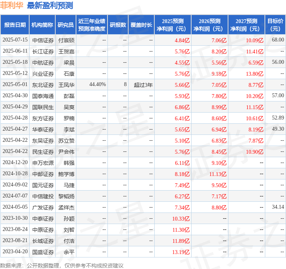
Task: Click the 34.14 target price
Action: tap(278, 207)
